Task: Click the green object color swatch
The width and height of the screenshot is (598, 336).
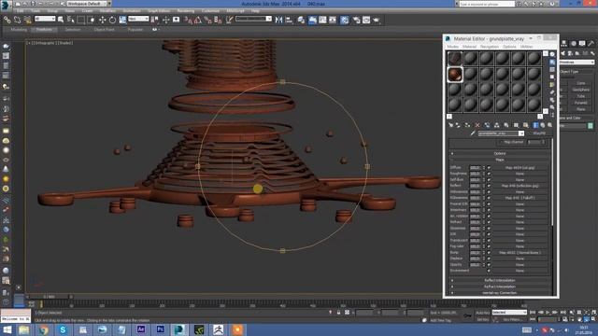Action: 591,125
